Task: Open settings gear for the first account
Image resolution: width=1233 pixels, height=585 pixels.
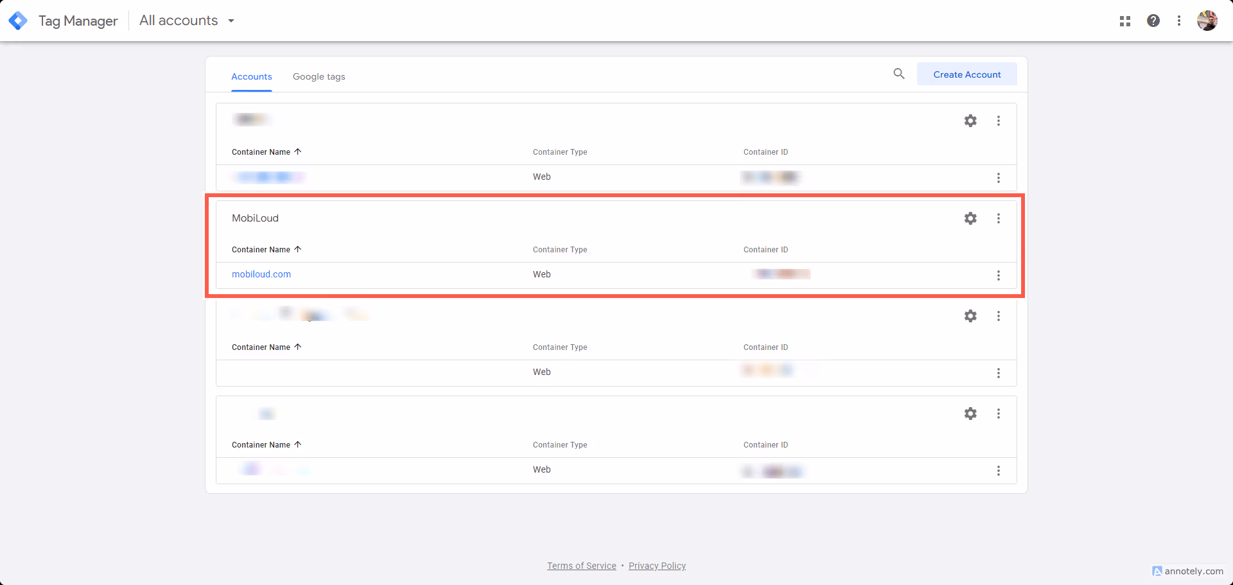Action: tap(970, 121)
